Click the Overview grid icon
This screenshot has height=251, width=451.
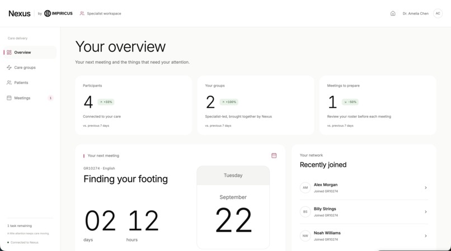click(x=9, y=53)
